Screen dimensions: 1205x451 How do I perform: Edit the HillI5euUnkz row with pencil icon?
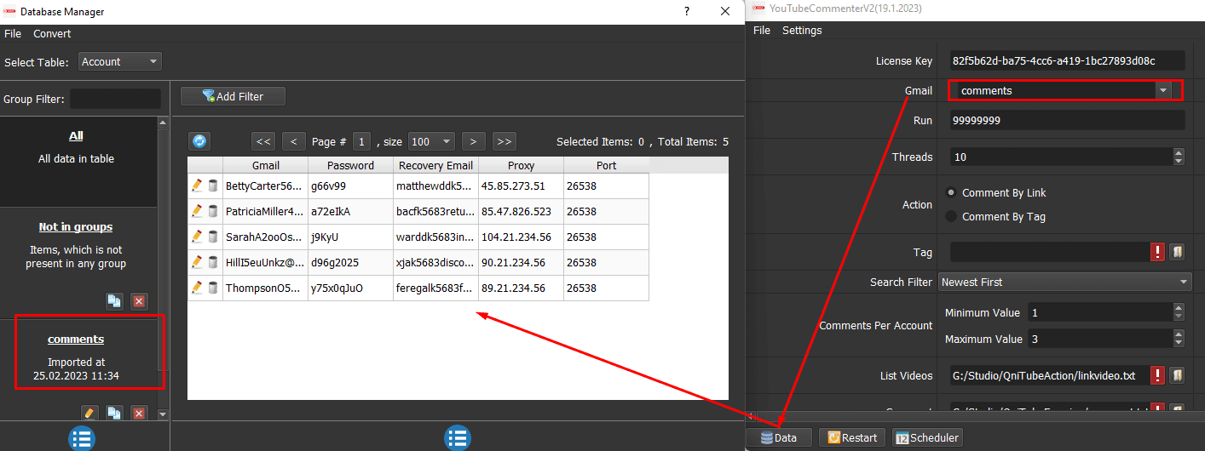[x=197, y=262]
